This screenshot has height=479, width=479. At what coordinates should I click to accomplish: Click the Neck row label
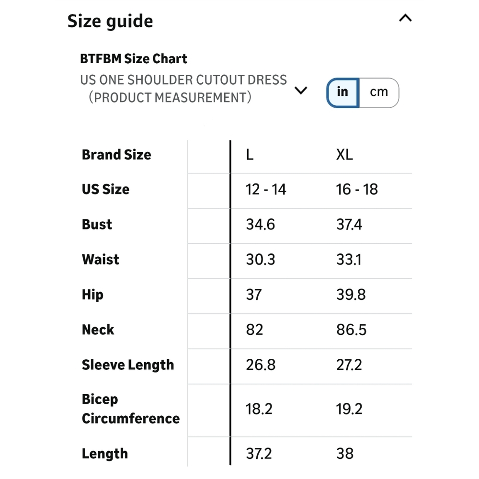pyautogui.click(x=98, y=330)
